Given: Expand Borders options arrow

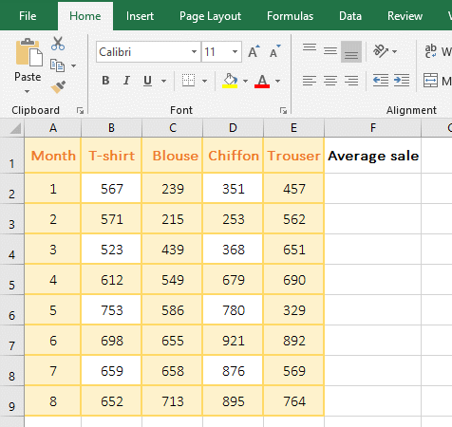Looking at the screenshot, I should coord(204,81).
